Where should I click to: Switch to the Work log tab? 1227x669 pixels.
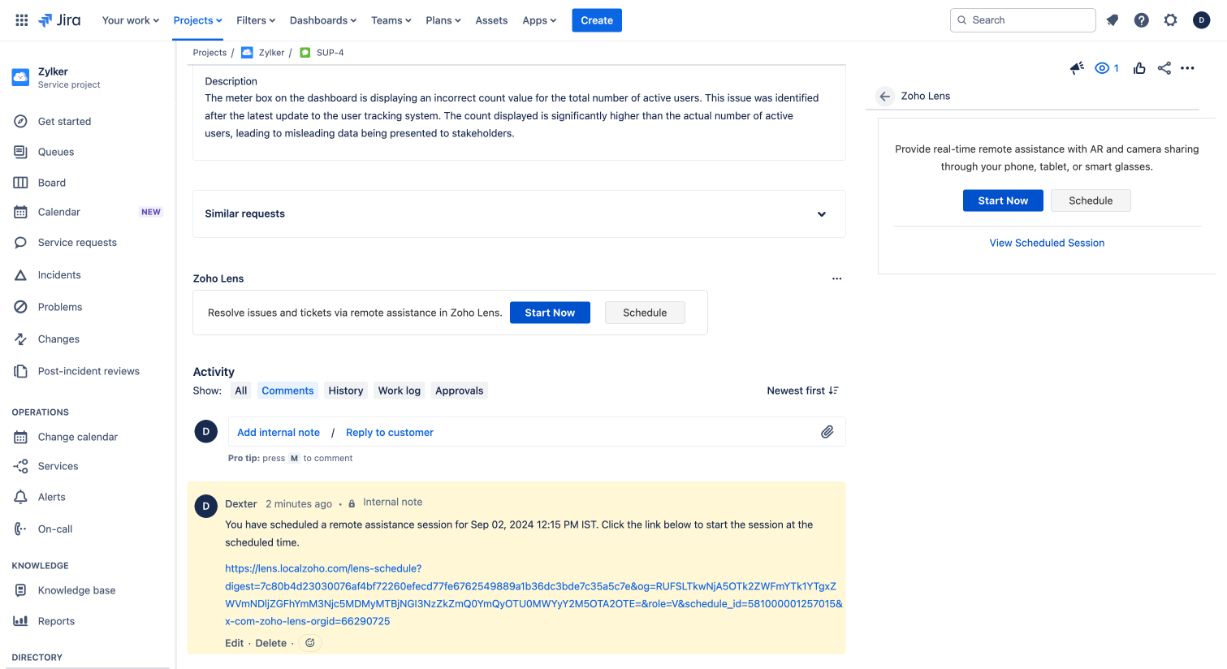click(x=400, y=391)
